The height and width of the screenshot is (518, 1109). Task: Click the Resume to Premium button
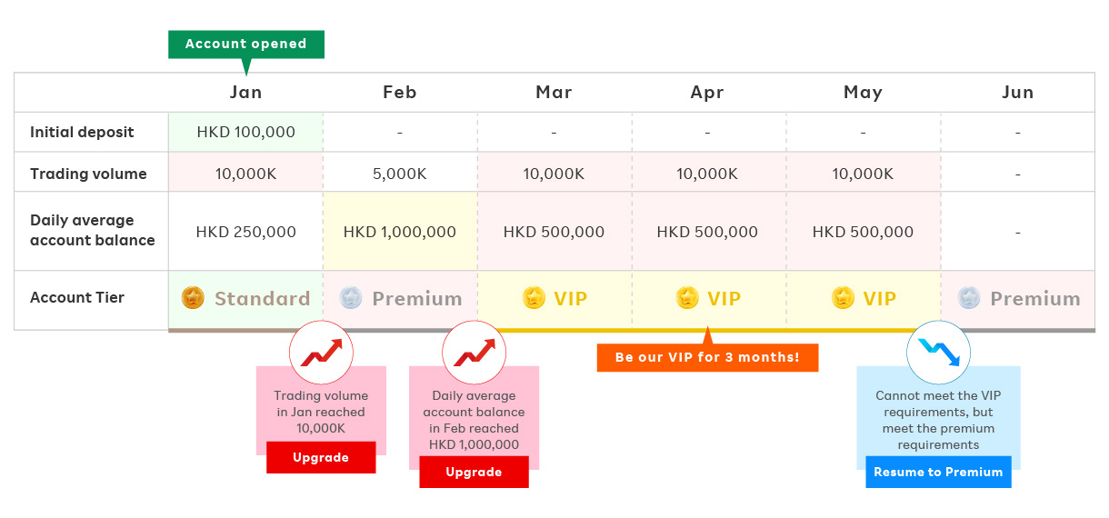point(938,472)
